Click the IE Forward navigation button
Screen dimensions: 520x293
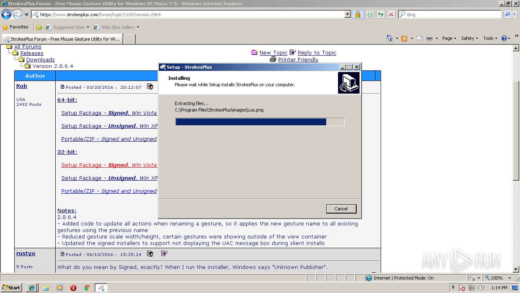[x=17, y=15]
